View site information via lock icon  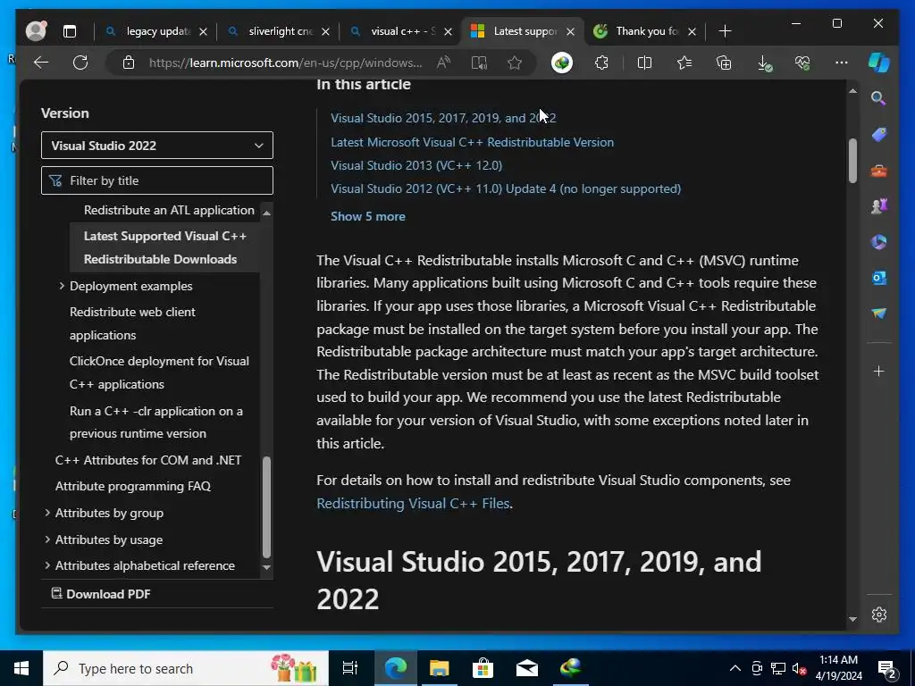tap(129, 63)
